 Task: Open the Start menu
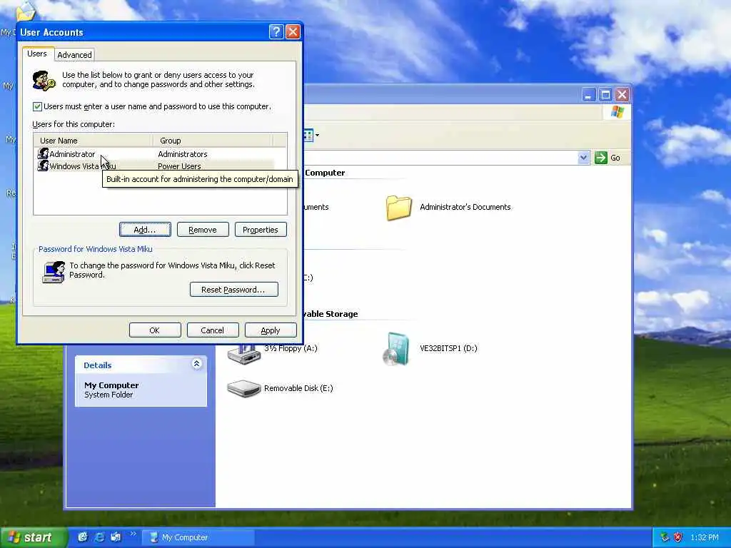(x=33, y=537)
